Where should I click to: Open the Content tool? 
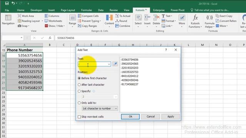109,21
